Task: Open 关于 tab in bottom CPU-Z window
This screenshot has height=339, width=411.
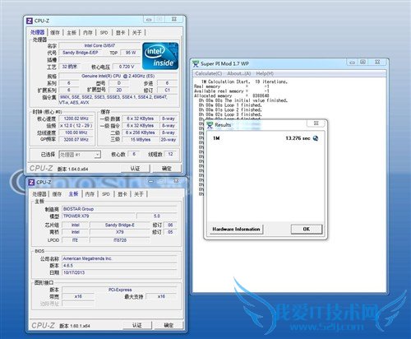Action: pyautogui.click(x=139, y=194)
